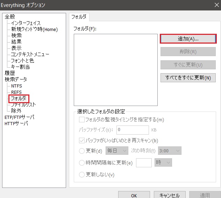The width and height of the screenshot is (221, 198).
Task: Click the 削除(R) button
Action: coord(188,52)
